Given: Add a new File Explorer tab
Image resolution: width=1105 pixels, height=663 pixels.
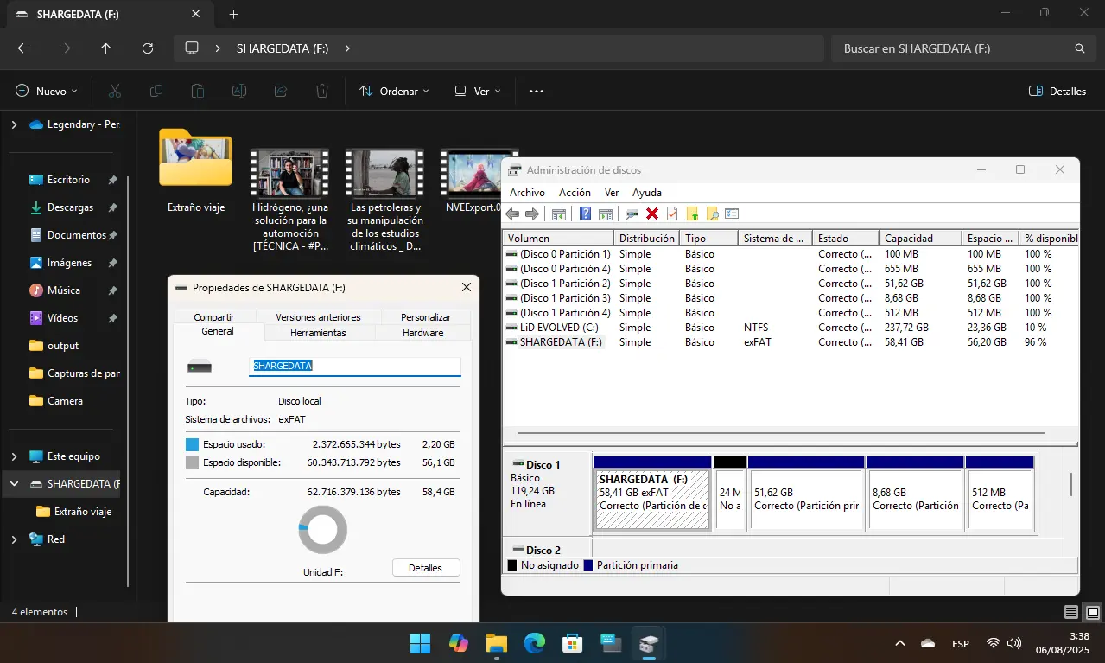Looking at the screenshot, I should pyautogui.click(x=233, y=15).
